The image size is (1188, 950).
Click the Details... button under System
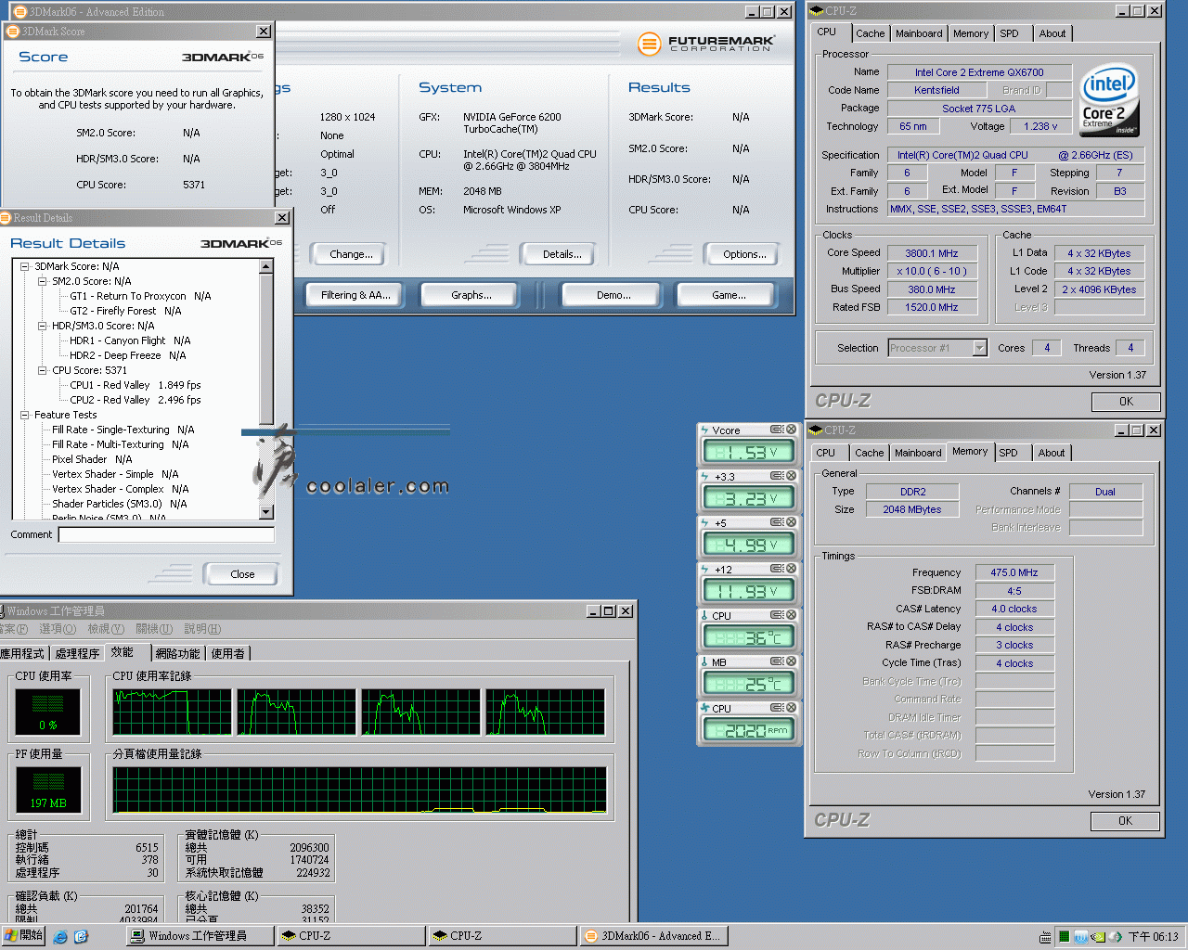(562, 254)
